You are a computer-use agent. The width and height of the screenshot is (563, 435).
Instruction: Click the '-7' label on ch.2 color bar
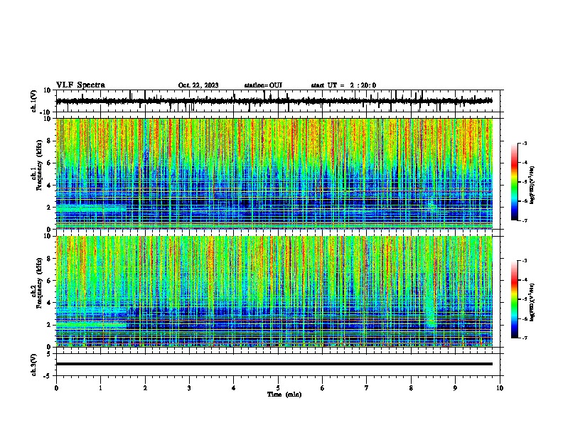525,338
